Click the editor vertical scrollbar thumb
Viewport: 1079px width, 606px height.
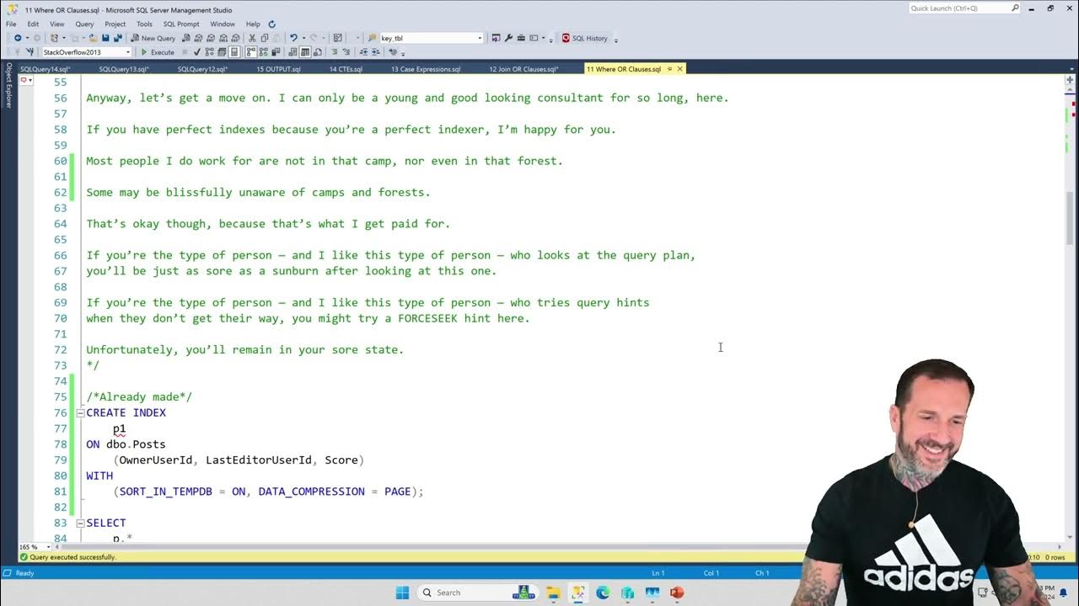(x=1071, y=217)
